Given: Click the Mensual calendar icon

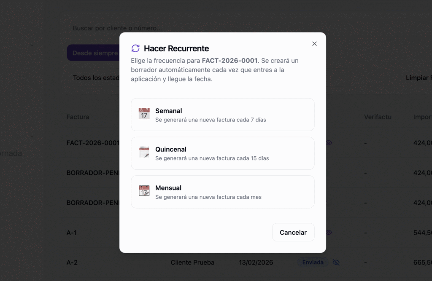Looking at the screenshot, I should pyautogui.click(x=144, y=190).
